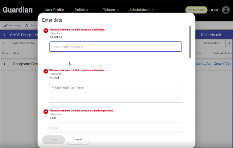Go back using GHGP Policy arrow
The width and height of the screenshot is (233, 148).
4,35
